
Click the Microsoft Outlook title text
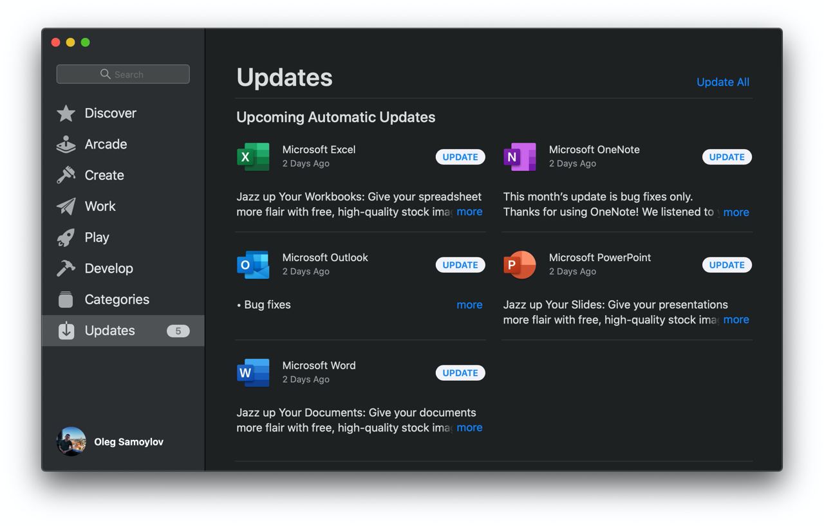(325, 257)
